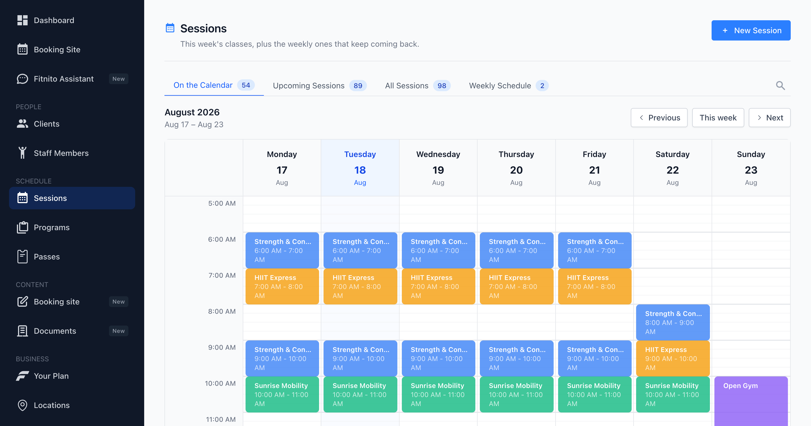
Task: Open Friday 7:00 AM HIIT Express session
Action: pos(595,286)
